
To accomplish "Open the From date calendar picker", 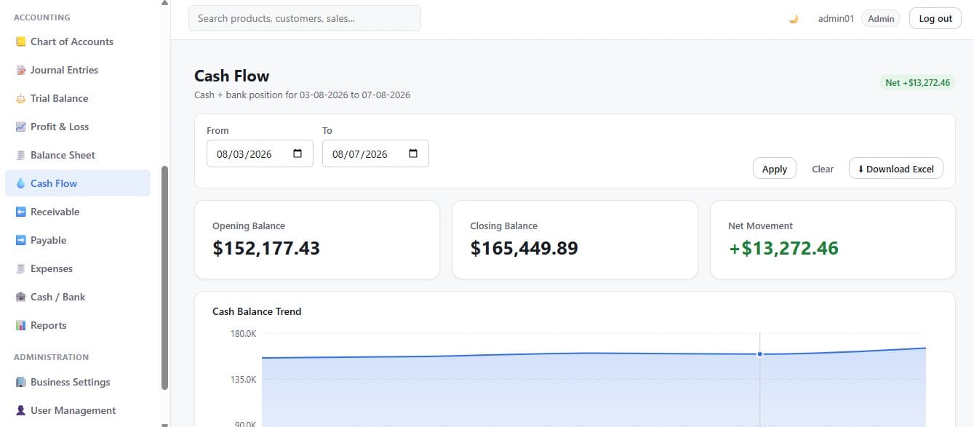I will pos(298,153).
